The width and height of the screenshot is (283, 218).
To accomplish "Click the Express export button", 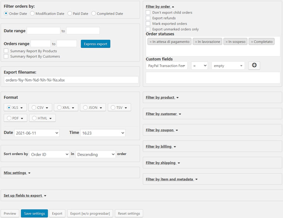I will (96, 44).
